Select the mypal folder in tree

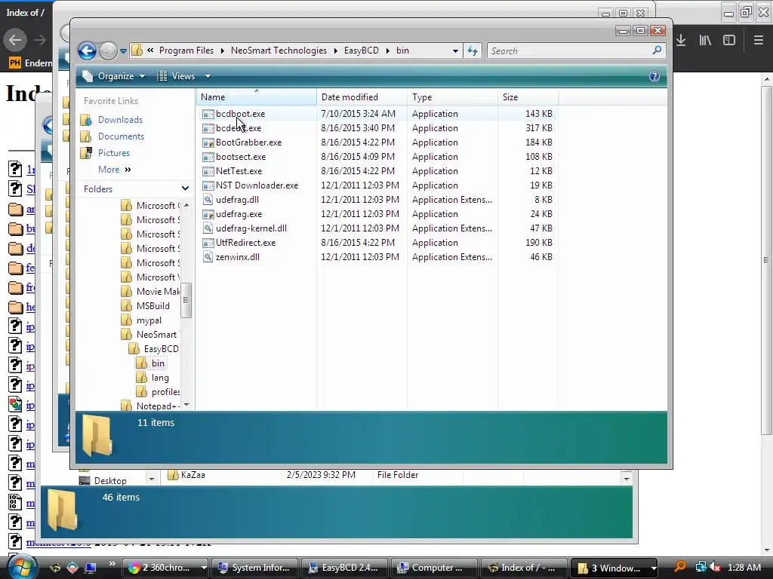pyautogui.click(x=149, y=320)
